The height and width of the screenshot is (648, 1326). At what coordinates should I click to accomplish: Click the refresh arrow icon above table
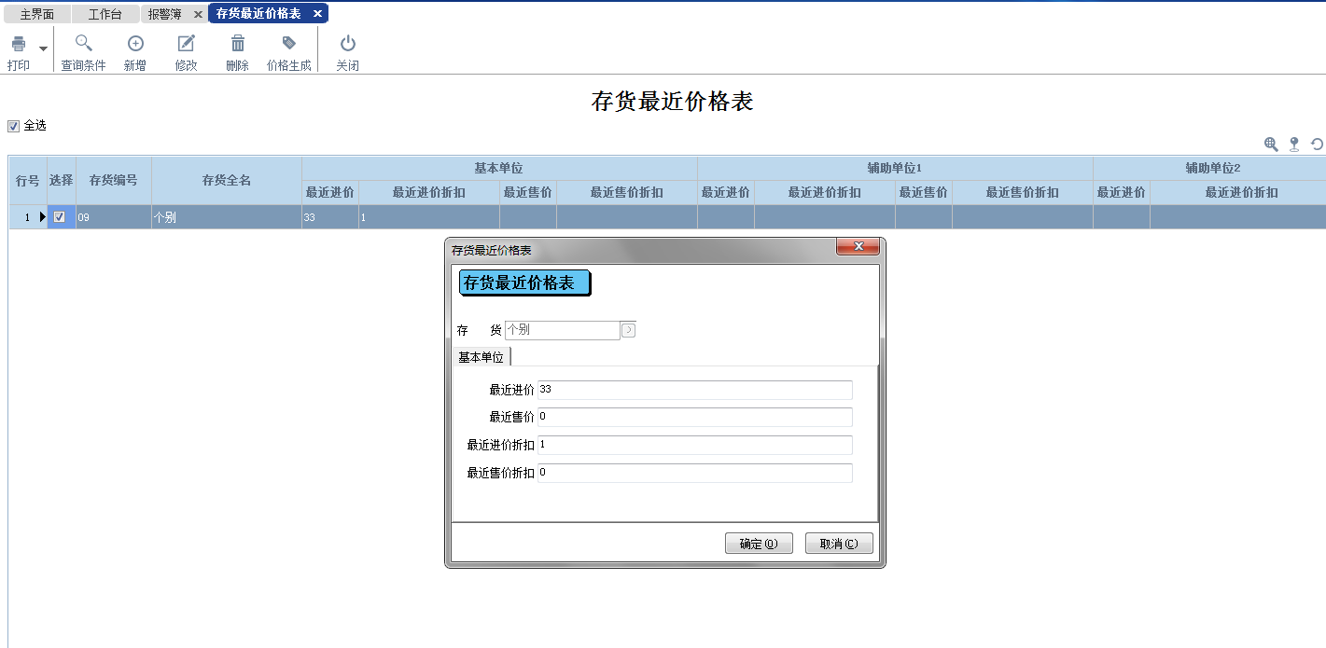(x=1317, y=144)
